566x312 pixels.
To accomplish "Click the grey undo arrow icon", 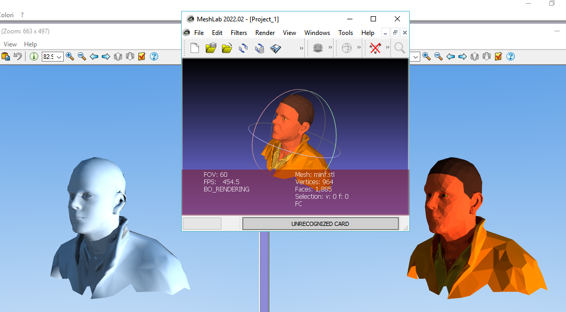I will click(x=18, y=56).
